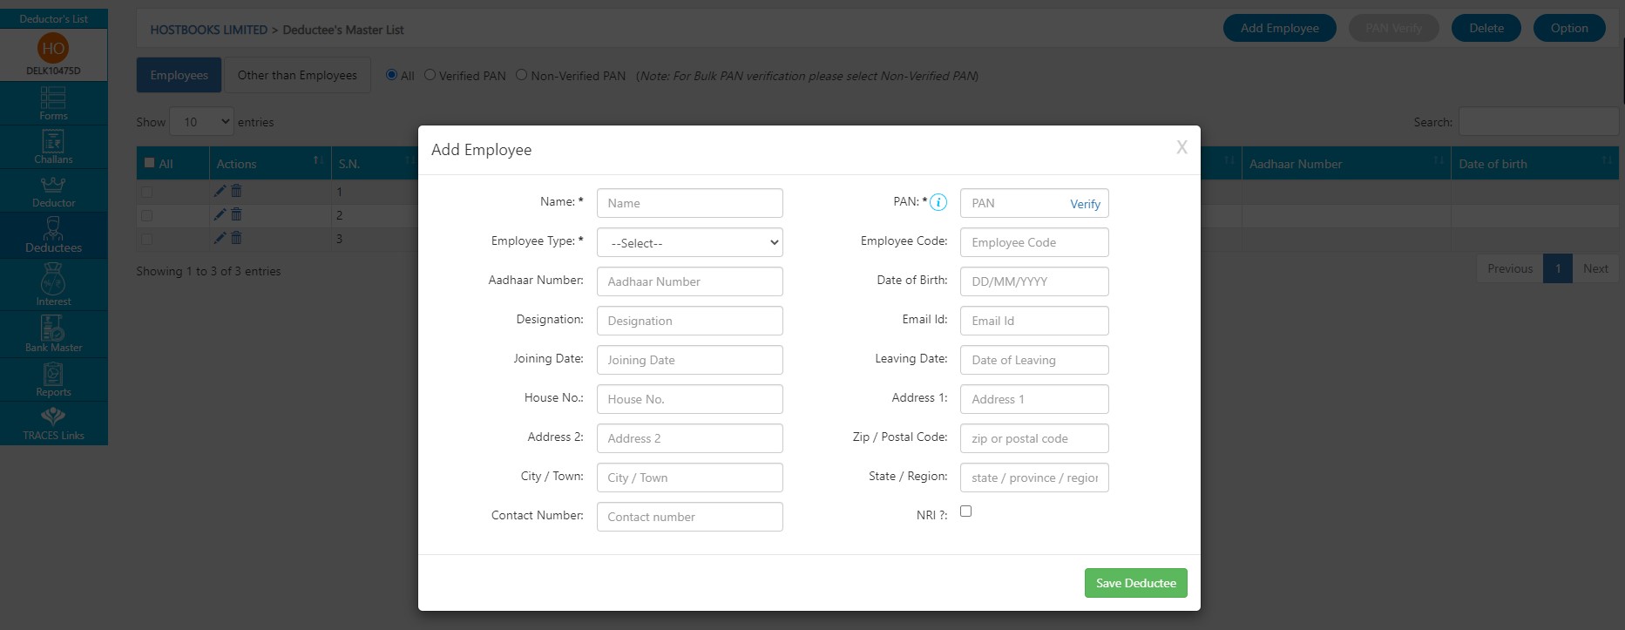Image resolution: width=1625 pixels, height=630 pixels.
Task: Click the Save Deductee button
Action: tap(1135, 583)
